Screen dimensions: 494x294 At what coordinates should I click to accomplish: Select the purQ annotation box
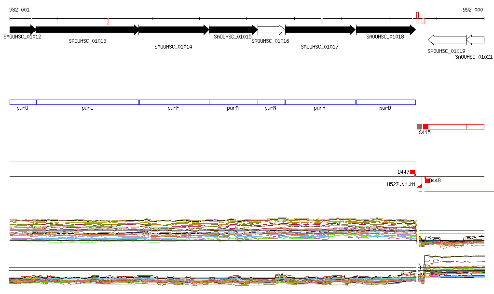pos(23,102)
